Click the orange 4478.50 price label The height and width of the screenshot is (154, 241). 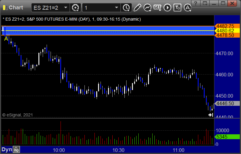(x=227, y=35)
